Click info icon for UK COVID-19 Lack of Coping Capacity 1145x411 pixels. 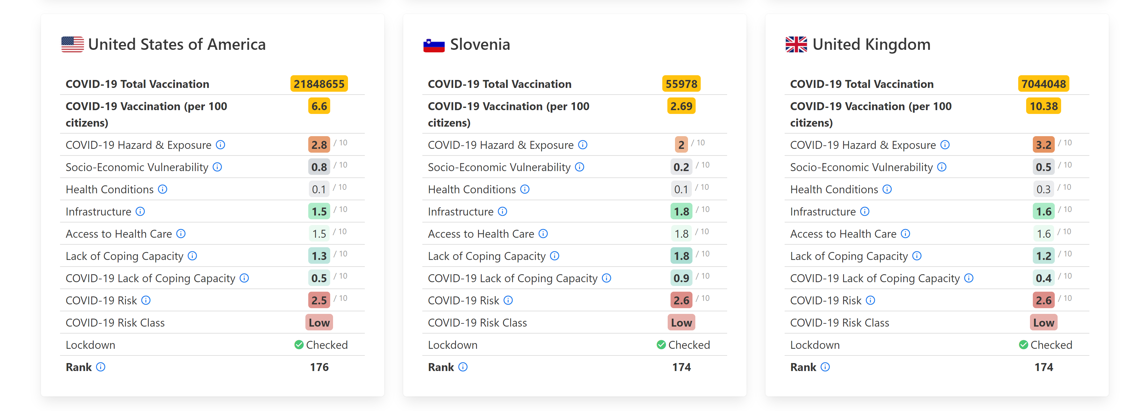(x=969, y=278)
